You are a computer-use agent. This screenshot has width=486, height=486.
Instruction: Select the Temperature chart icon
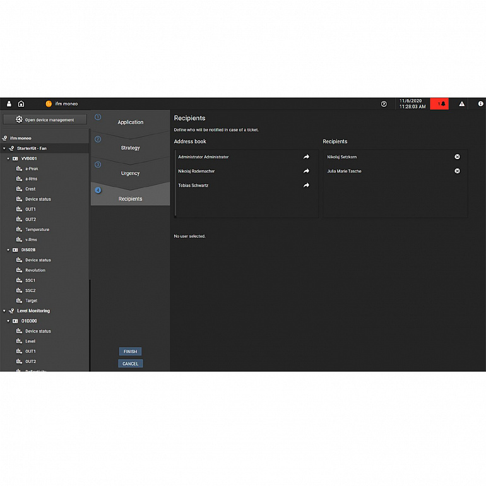point(19,229)
